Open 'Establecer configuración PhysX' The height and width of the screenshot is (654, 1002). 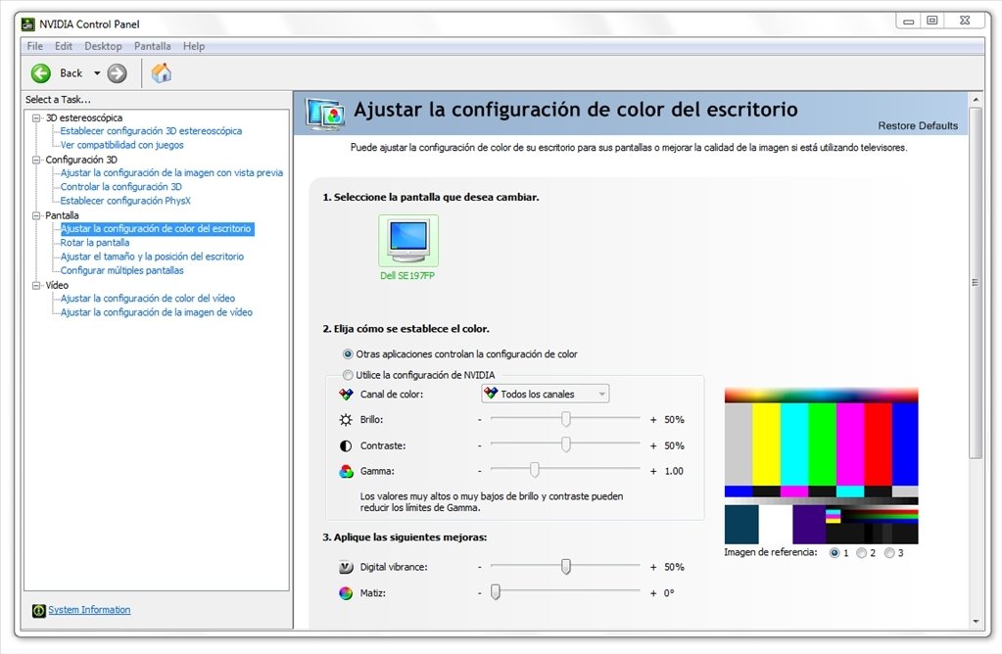[125, 201]
